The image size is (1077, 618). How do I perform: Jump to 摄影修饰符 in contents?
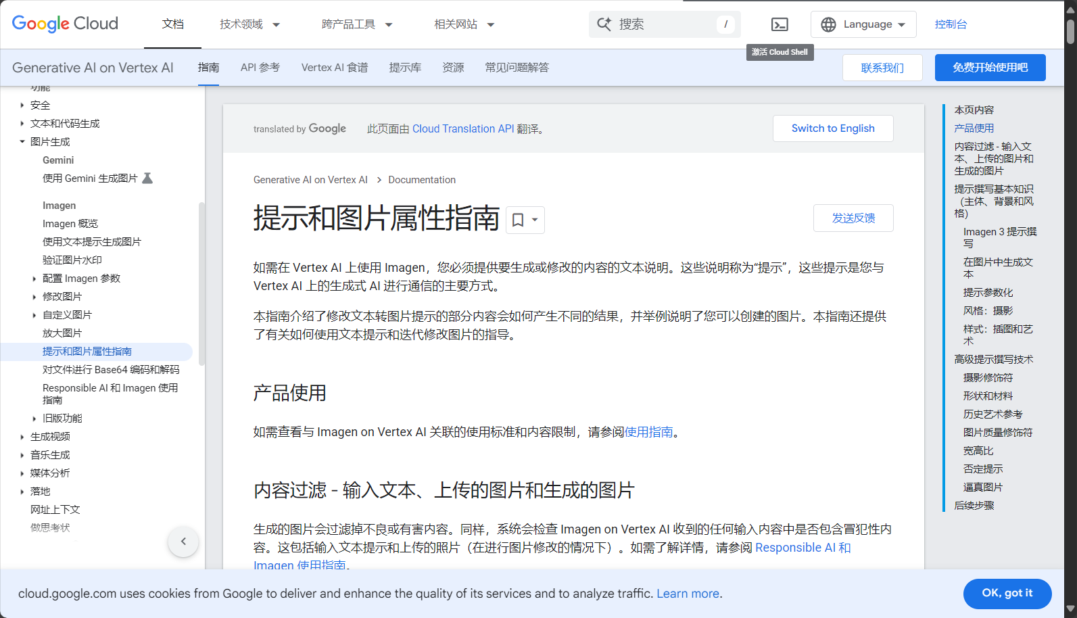coord(988,377)
